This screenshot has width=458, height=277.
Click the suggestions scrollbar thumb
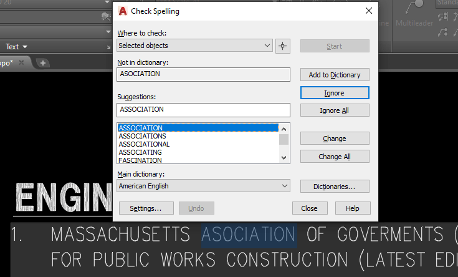(284, 139)
